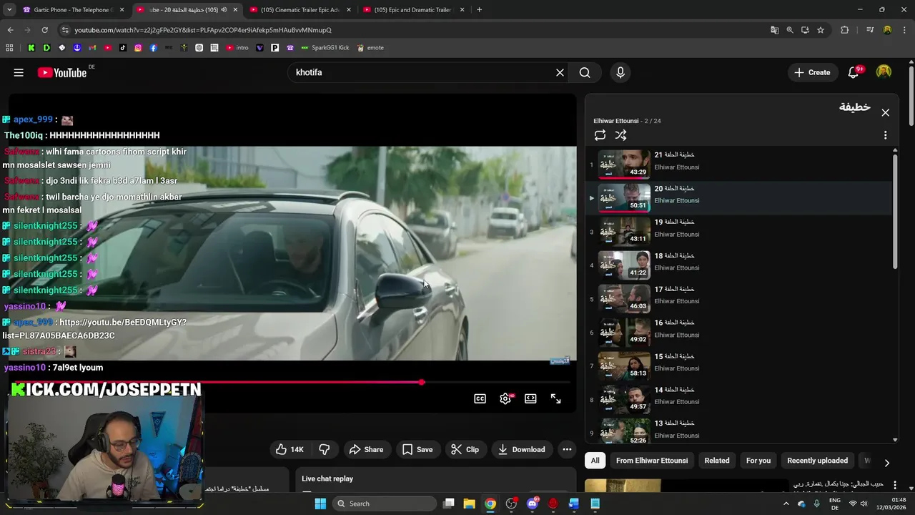Create a Clip of the video

465,449
